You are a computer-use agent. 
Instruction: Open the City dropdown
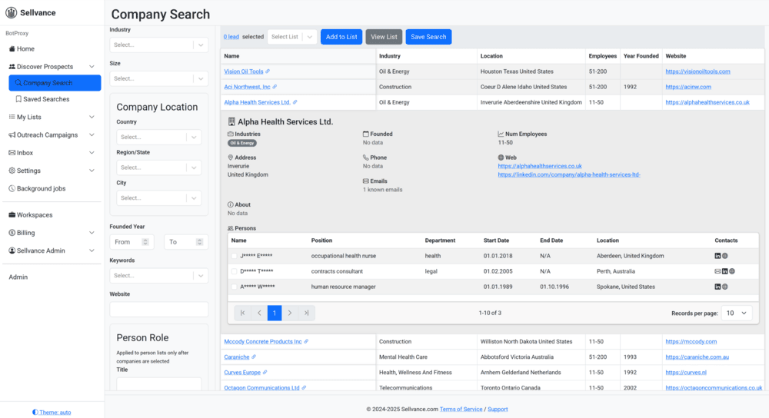pos(159,198)
